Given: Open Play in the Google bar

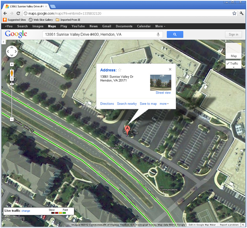Looking at the screenshot, I should click(64, 26).
